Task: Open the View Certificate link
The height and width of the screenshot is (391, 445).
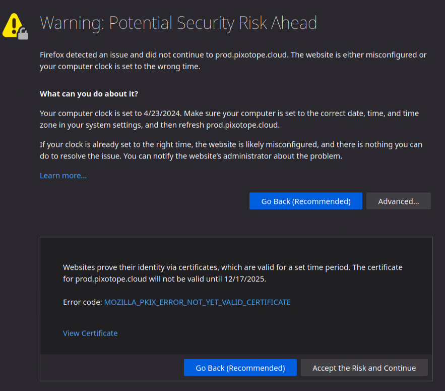Action: coord(90,333)
